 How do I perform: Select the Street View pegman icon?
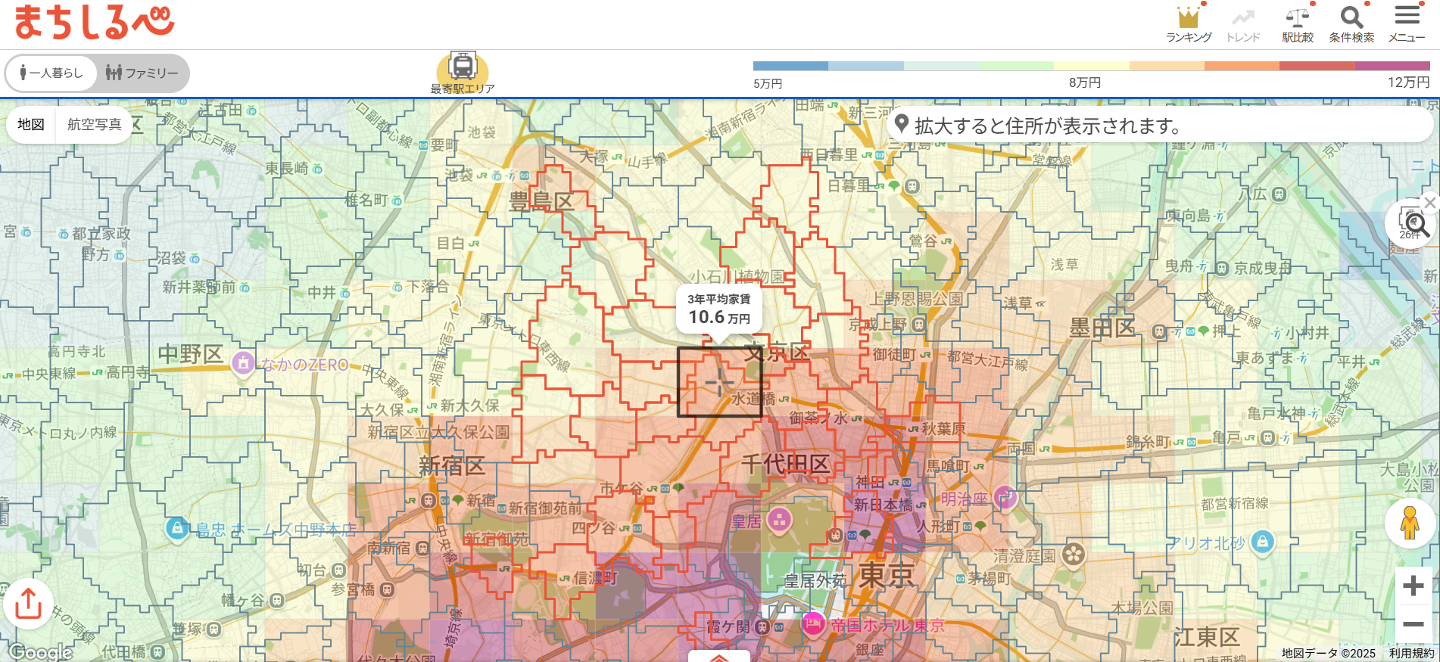coord(1409,523)
